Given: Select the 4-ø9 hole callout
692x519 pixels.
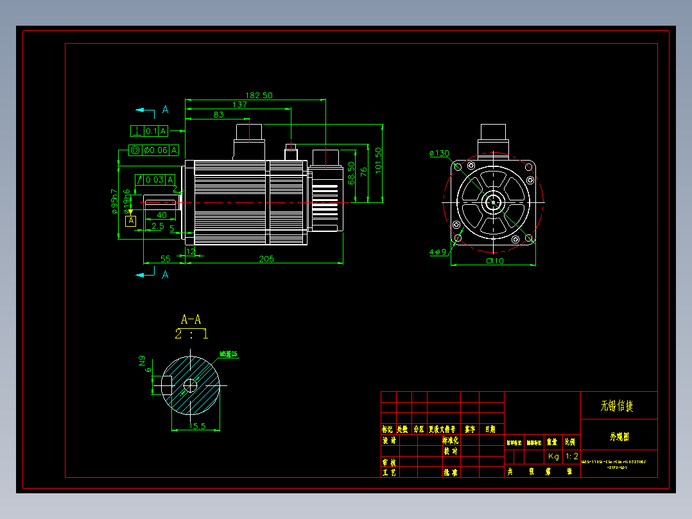Looking at the screenshot, I should [438, 252].
